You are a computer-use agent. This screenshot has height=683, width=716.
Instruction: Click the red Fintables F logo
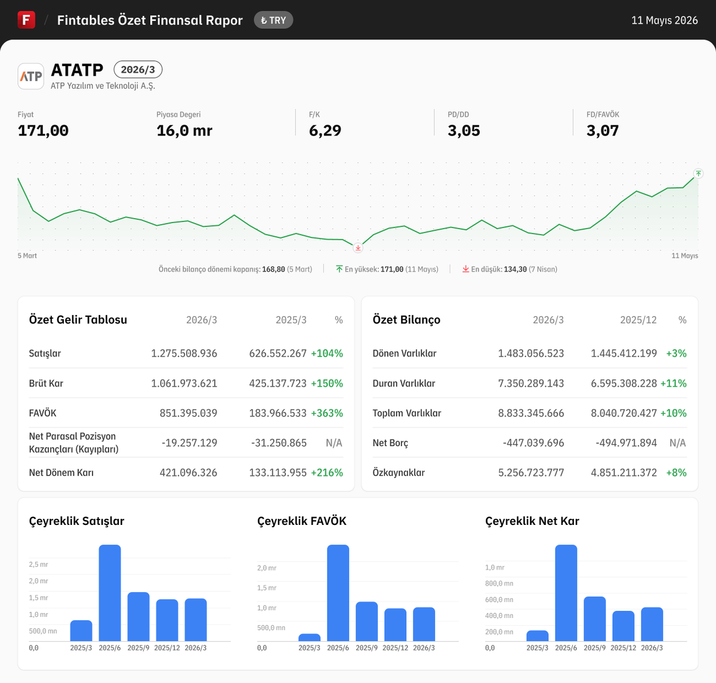pyautogui.click(x=26, y=20)
